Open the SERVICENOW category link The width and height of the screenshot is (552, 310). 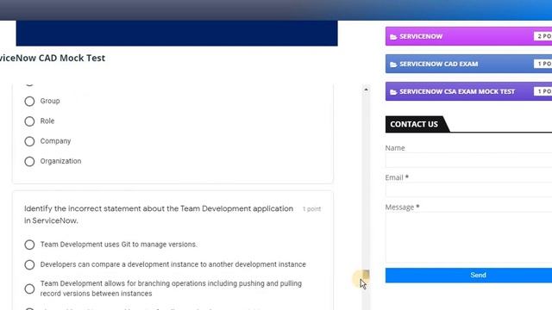click(x=421, y=36)
